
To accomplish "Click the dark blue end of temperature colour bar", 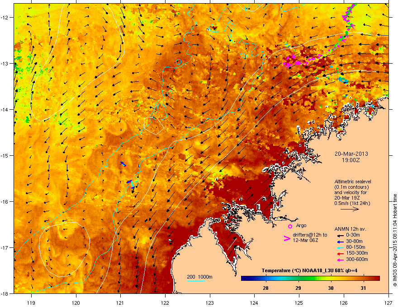I will [244, 279].
